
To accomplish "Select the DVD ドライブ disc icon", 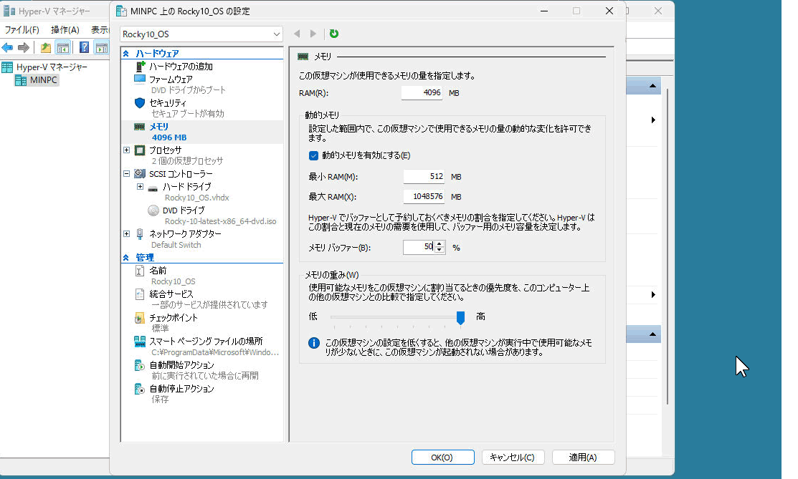I will (x=153, y=210).
